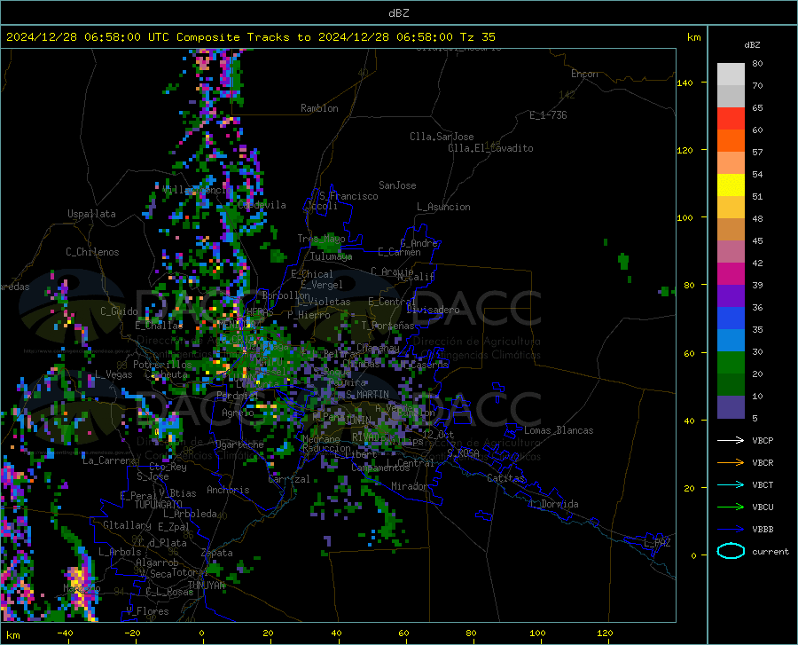Click the La_Carrera label

(109, 460)
